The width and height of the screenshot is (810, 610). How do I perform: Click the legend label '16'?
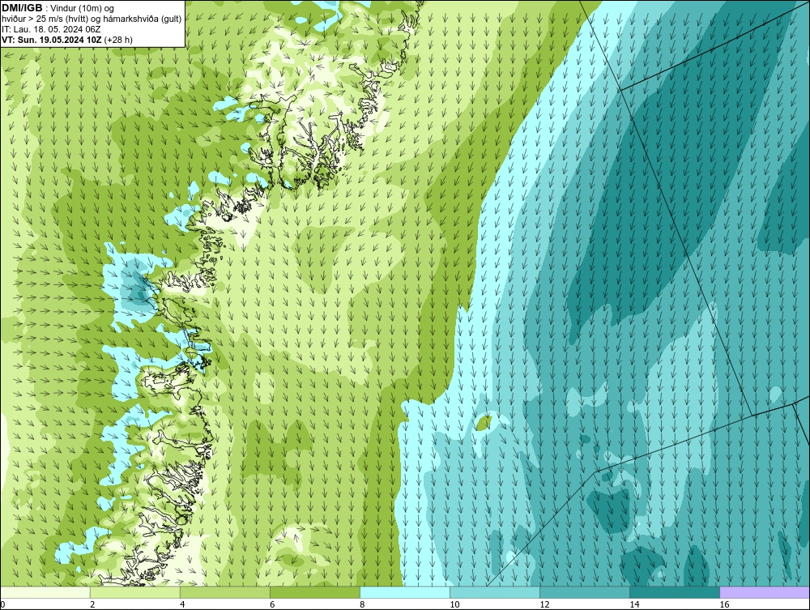tap(724, 604)
